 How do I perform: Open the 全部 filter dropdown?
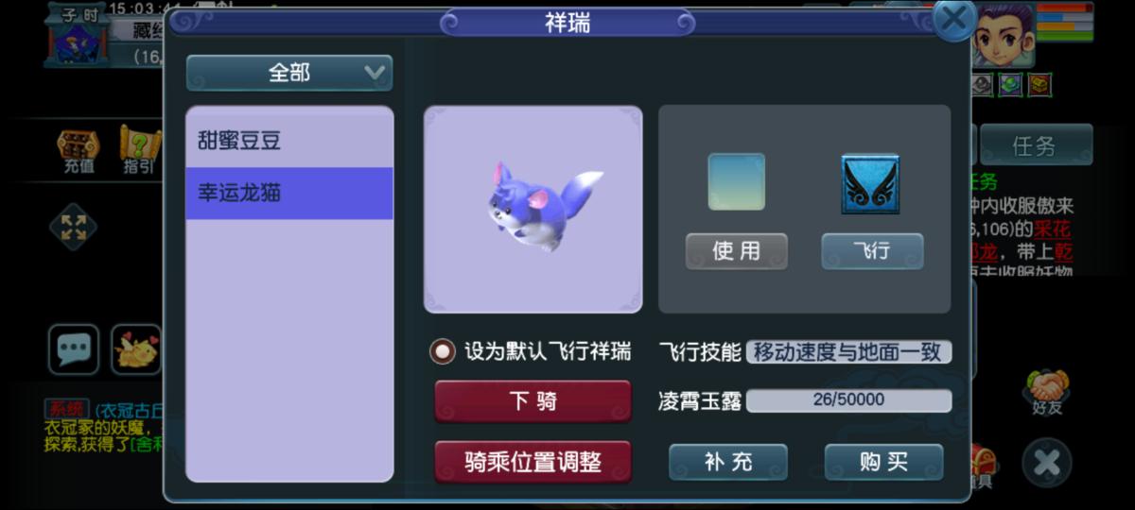pos(289,73)
